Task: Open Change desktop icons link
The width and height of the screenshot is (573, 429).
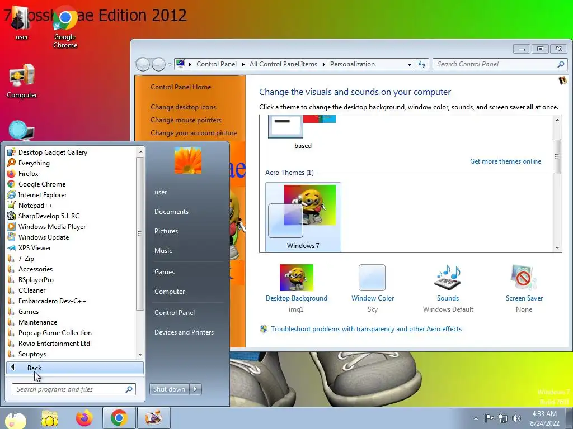Action: tap(183, 107)
